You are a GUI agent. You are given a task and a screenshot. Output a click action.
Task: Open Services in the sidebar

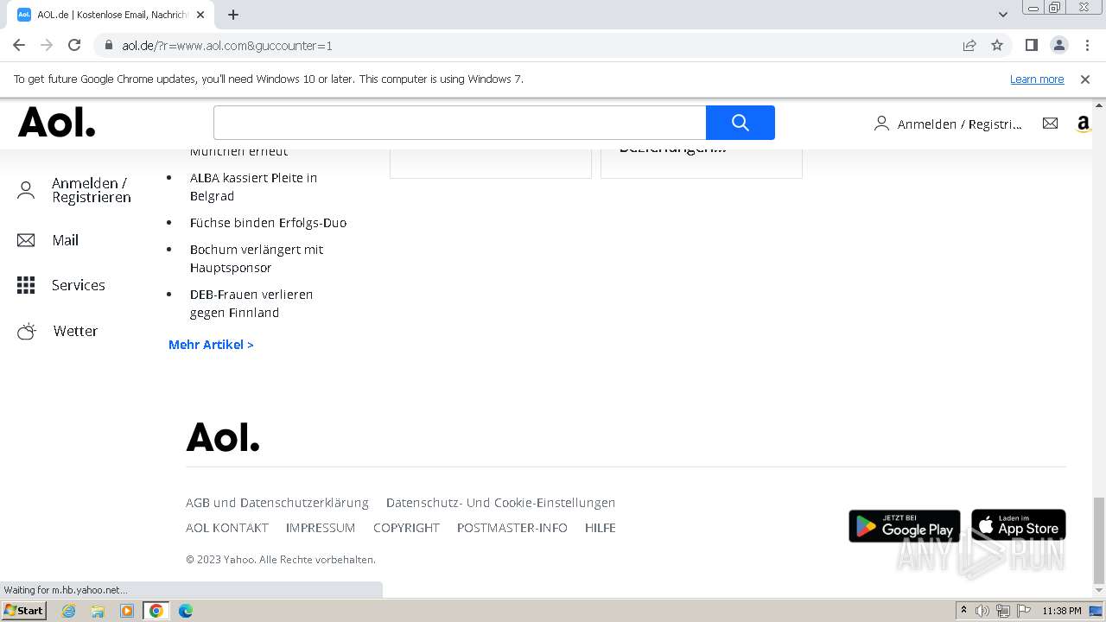79,285
